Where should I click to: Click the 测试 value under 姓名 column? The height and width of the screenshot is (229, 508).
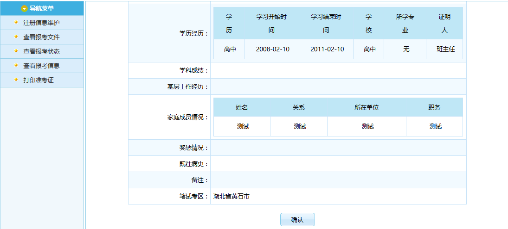point(243,126)
